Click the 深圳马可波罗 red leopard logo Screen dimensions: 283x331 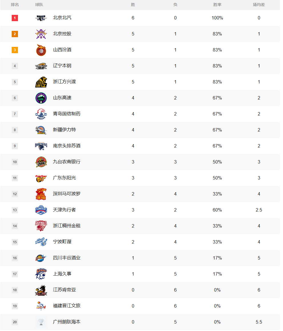click(41, 194)
